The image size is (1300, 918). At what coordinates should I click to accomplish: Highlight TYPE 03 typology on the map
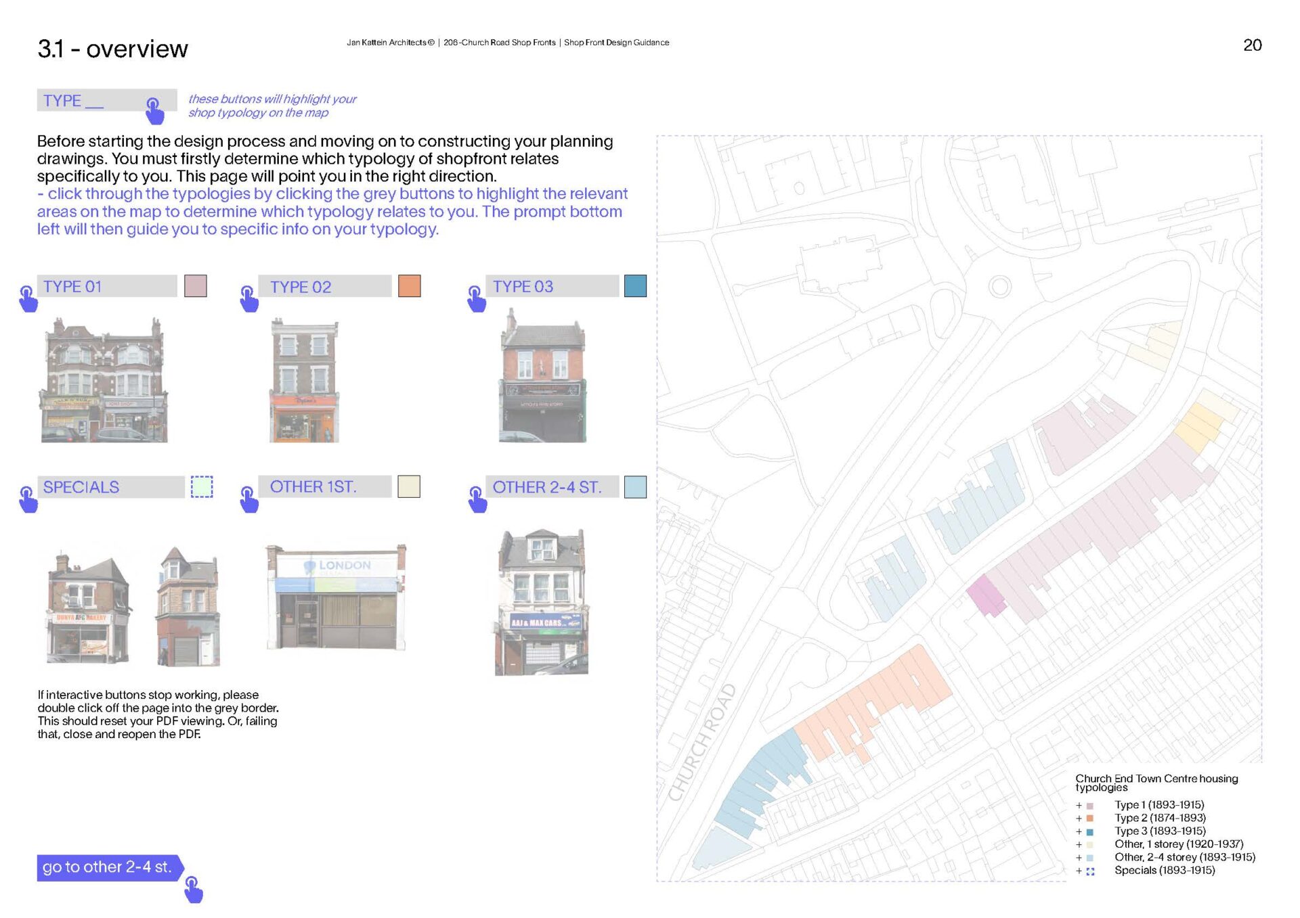click(551, 286)
